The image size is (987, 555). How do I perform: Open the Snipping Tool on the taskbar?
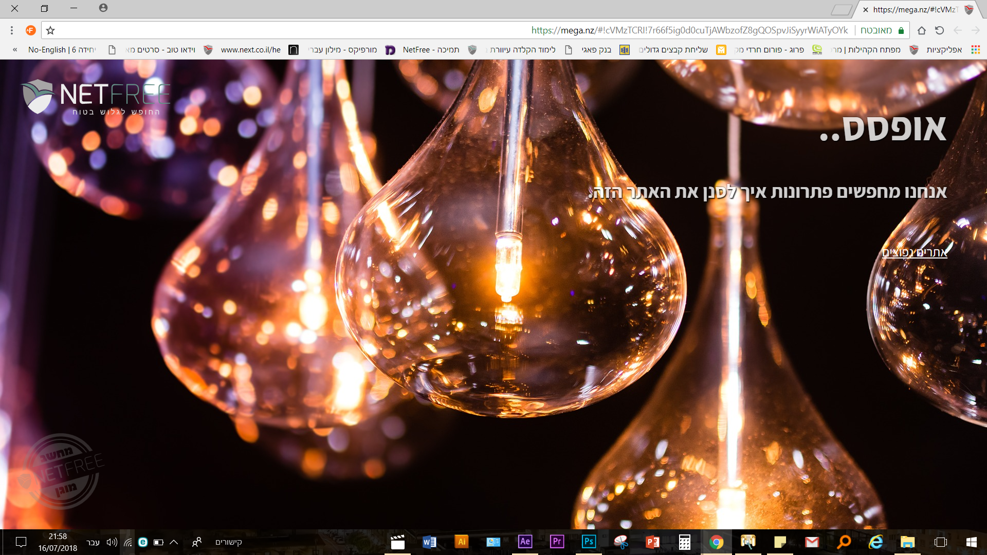click(621, 542)
